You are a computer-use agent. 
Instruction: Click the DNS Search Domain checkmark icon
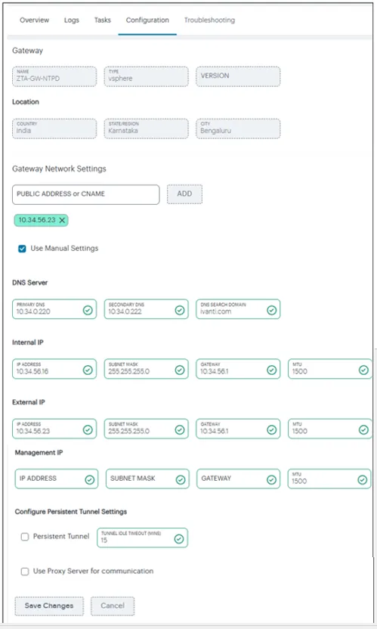(x=271, y=310)
